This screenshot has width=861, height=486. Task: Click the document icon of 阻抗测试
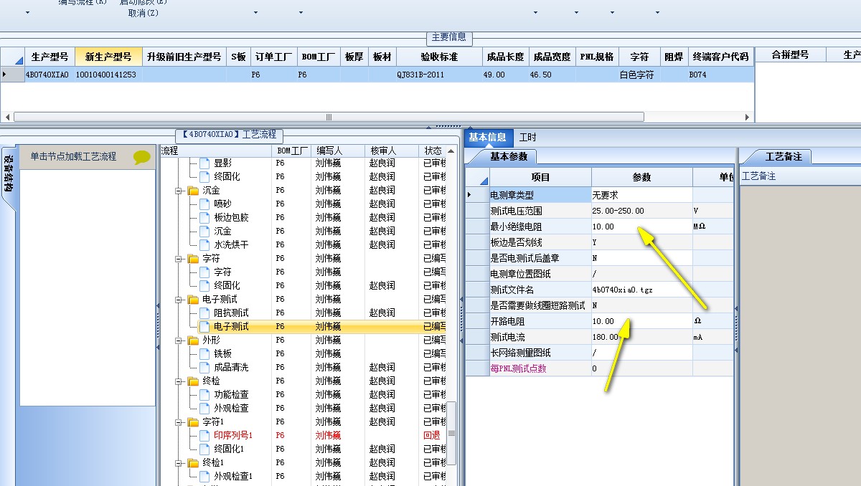coord(204,313)
